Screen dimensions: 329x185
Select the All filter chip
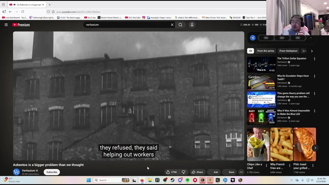250,51
